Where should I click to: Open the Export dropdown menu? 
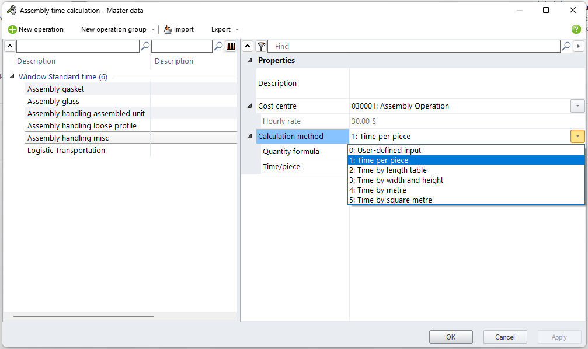225,29
